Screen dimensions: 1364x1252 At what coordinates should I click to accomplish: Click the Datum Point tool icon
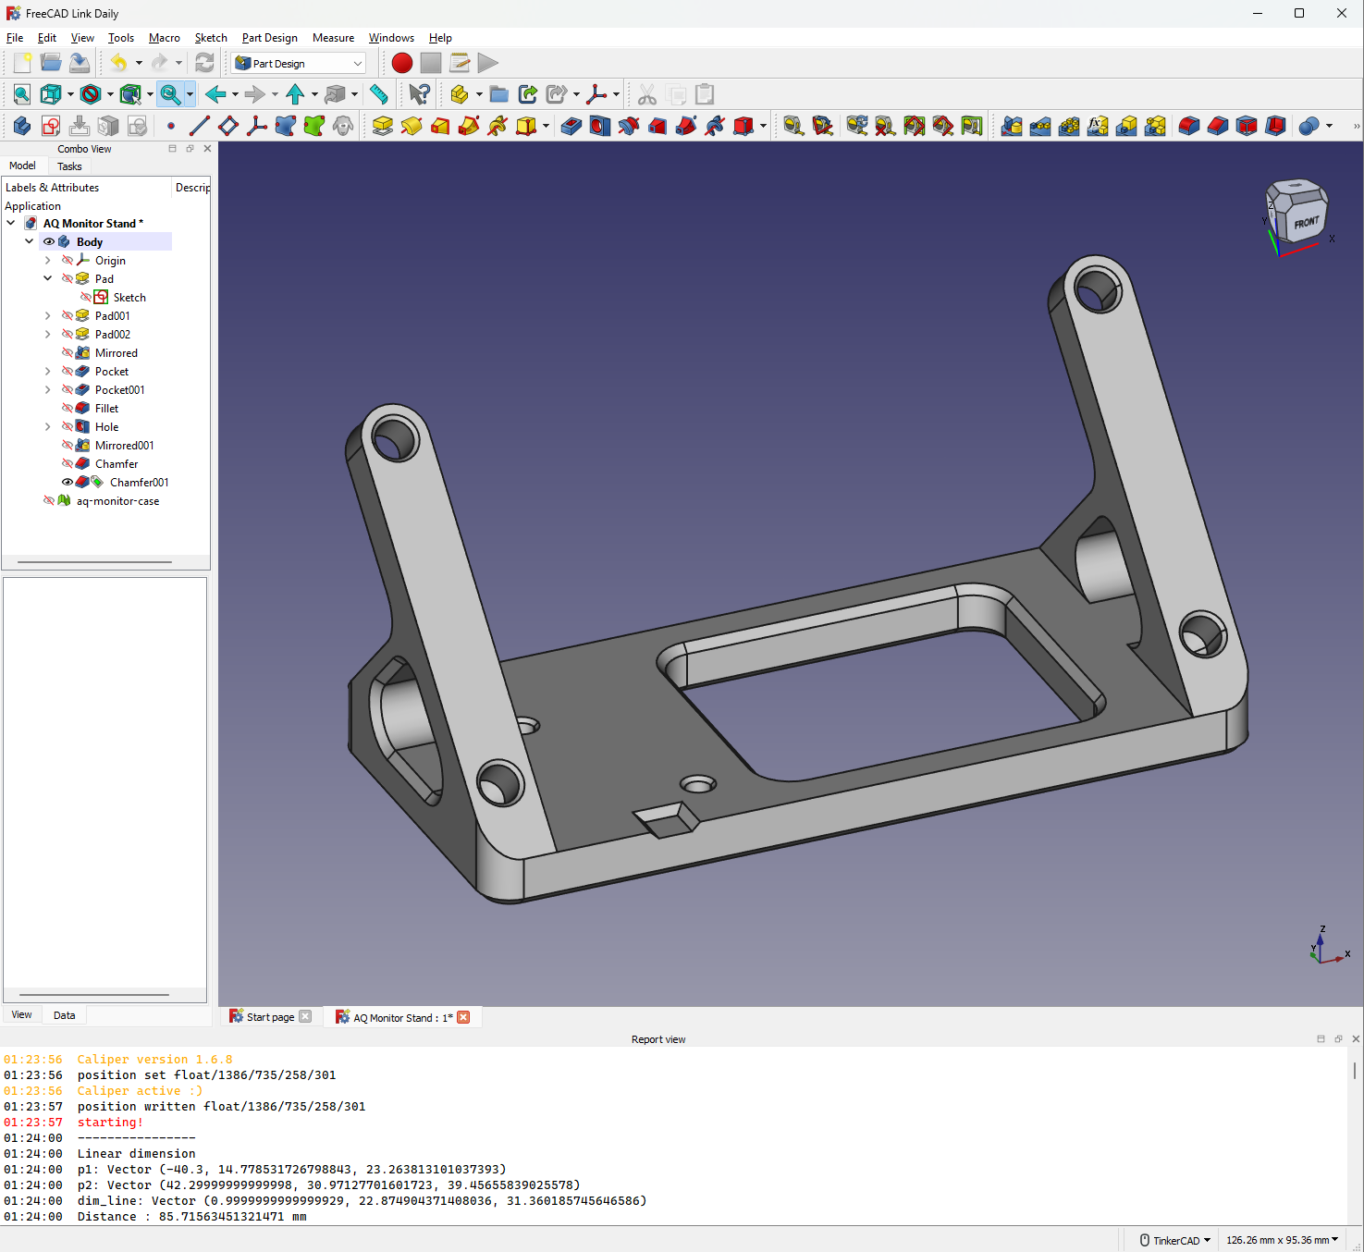click(171, 126)
